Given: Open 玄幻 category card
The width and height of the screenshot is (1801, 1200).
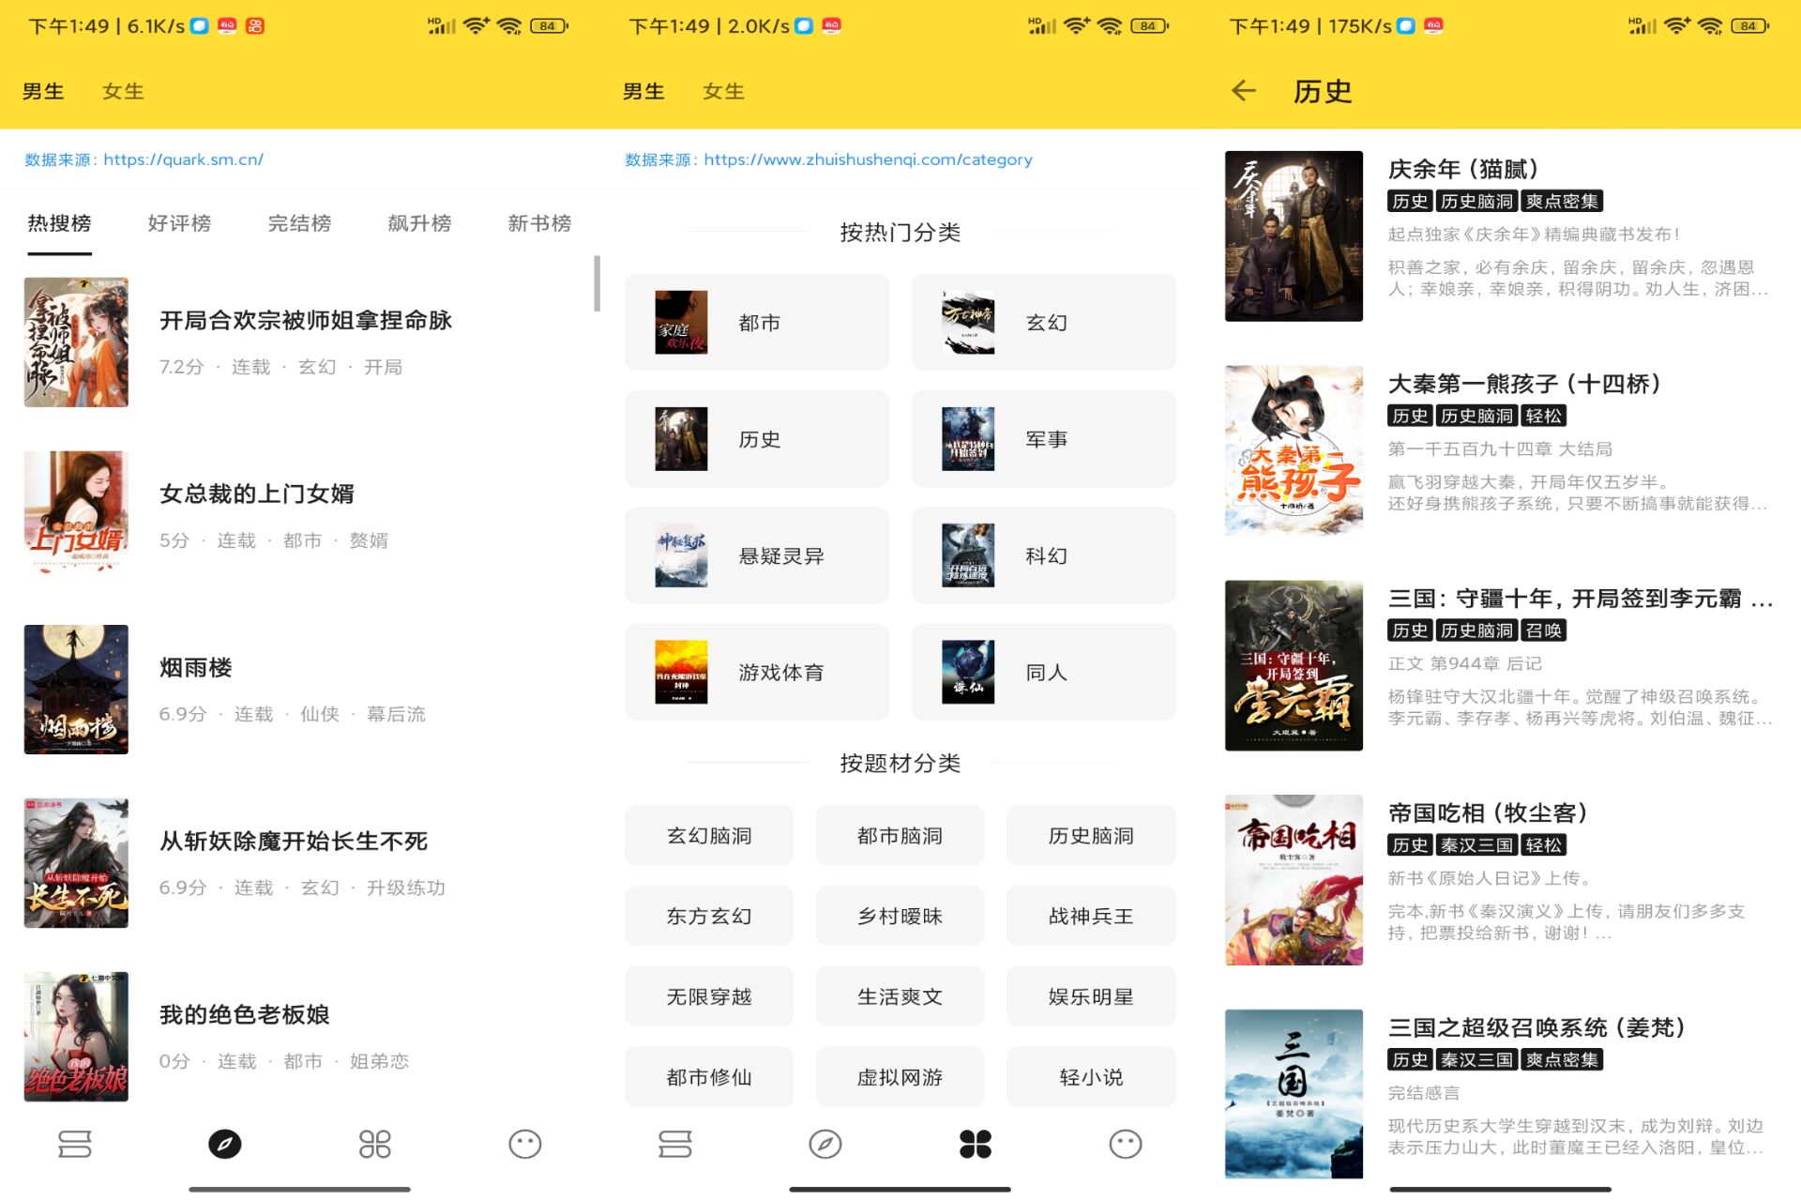Looking at the screenshot, I should pos(1043,322).
